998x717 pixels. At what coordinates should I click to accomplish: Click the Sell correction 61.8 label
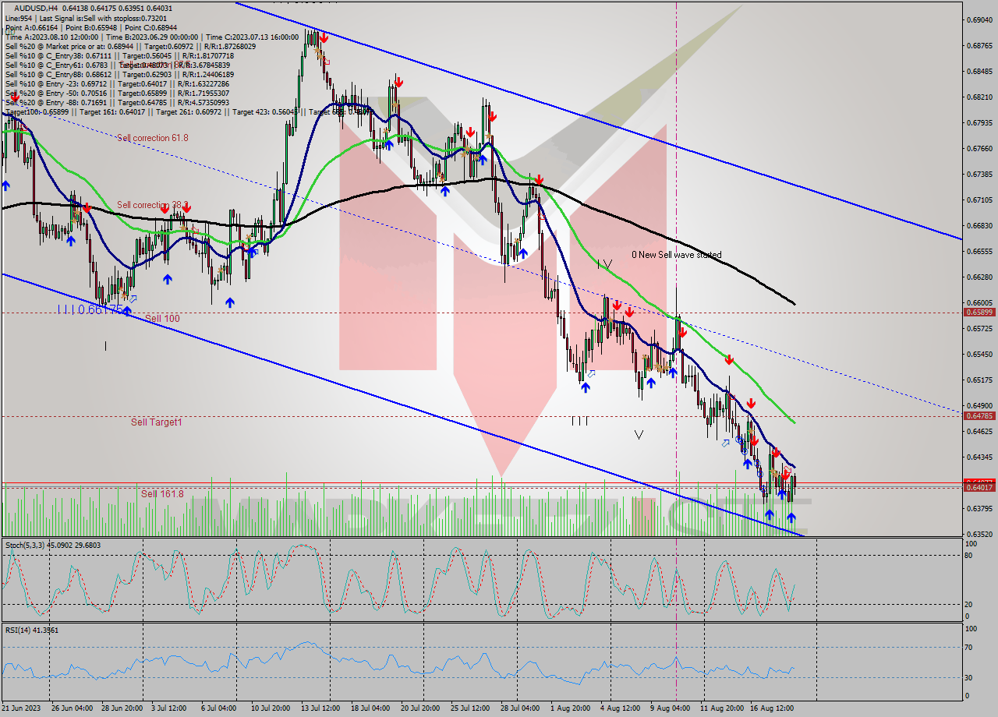153,138
